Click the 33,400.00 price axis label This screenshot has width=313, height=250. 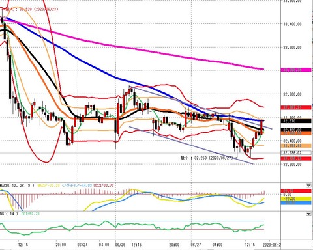[x=293, y=24]
